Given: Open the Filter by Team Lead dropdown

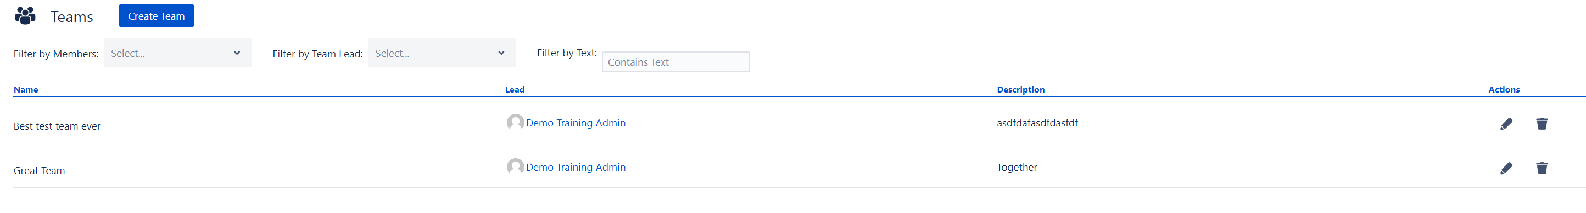Looking at the screenshot, I should tap(442, 53).
